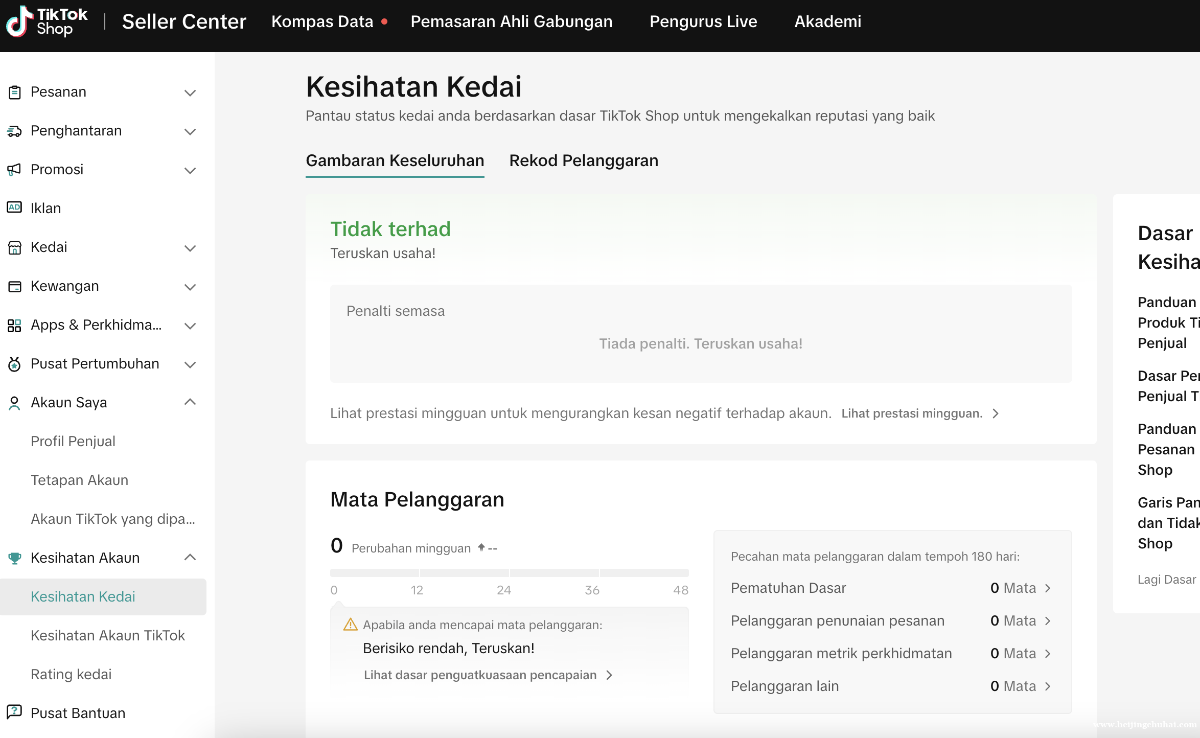1200x738 pixels.
Task: Expand the Kewangan menu chevron
Action: click(x=190, y=287)
